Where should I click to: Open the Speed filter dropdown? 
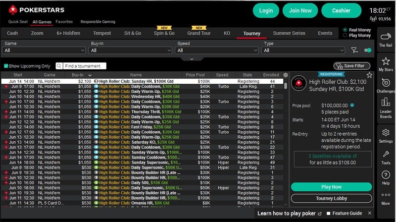pos(217,51)
